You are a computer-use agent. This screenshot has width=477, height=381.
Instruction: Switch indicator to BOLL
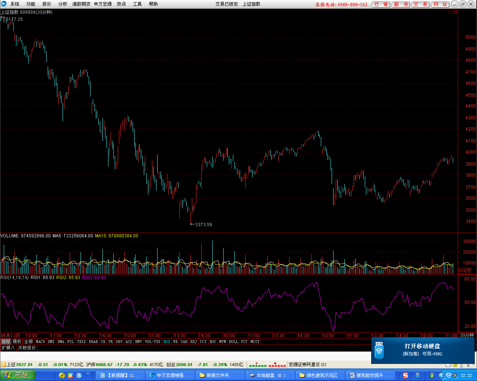pos(234,342)
